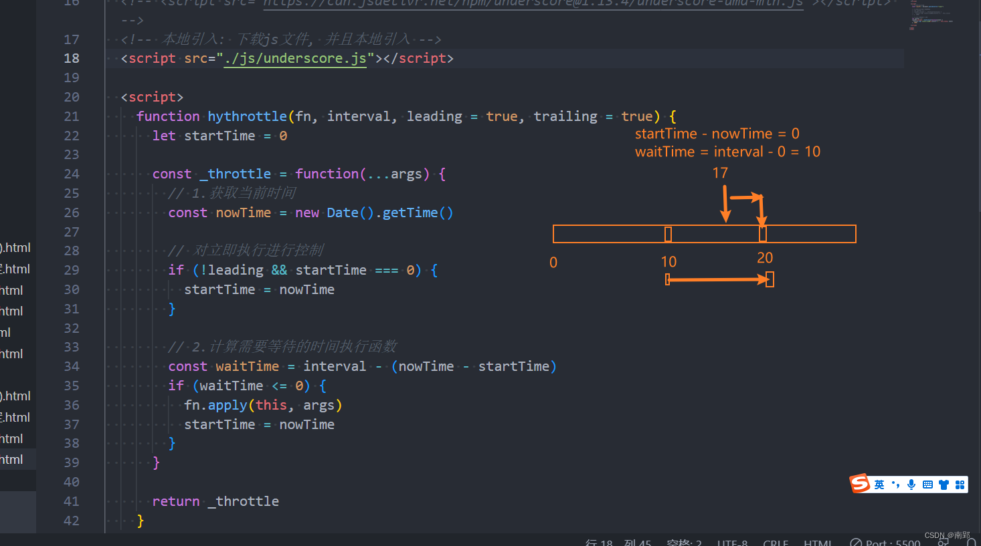Toggle the 英 English/Chinese input mode
981x546 pixels.
coord(879,485)
